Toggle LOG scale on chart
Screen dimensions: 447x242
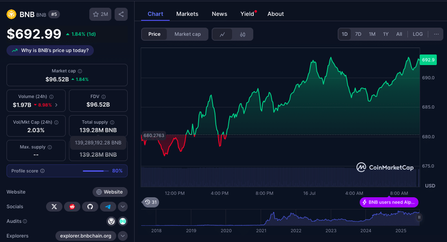[418, 34]
